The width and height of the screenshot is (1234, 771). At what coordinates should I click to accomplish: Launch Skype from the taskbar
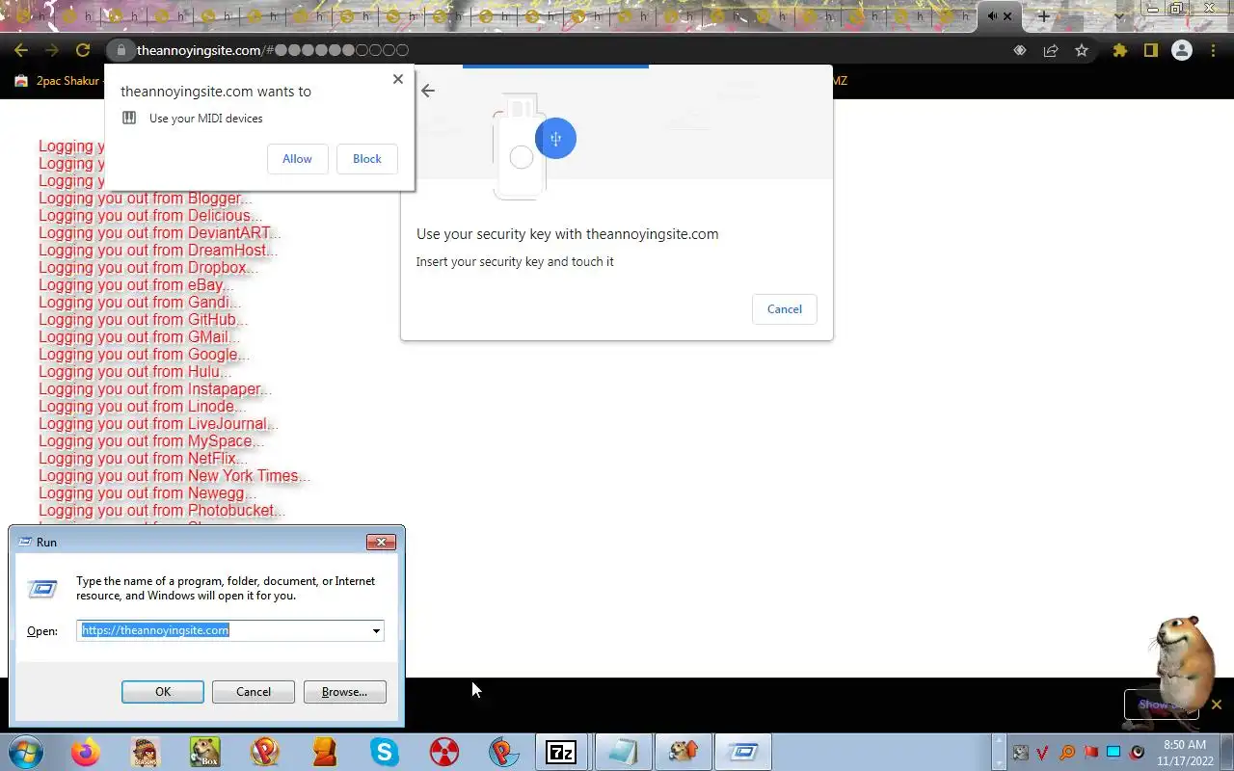[x=385, y=752]
